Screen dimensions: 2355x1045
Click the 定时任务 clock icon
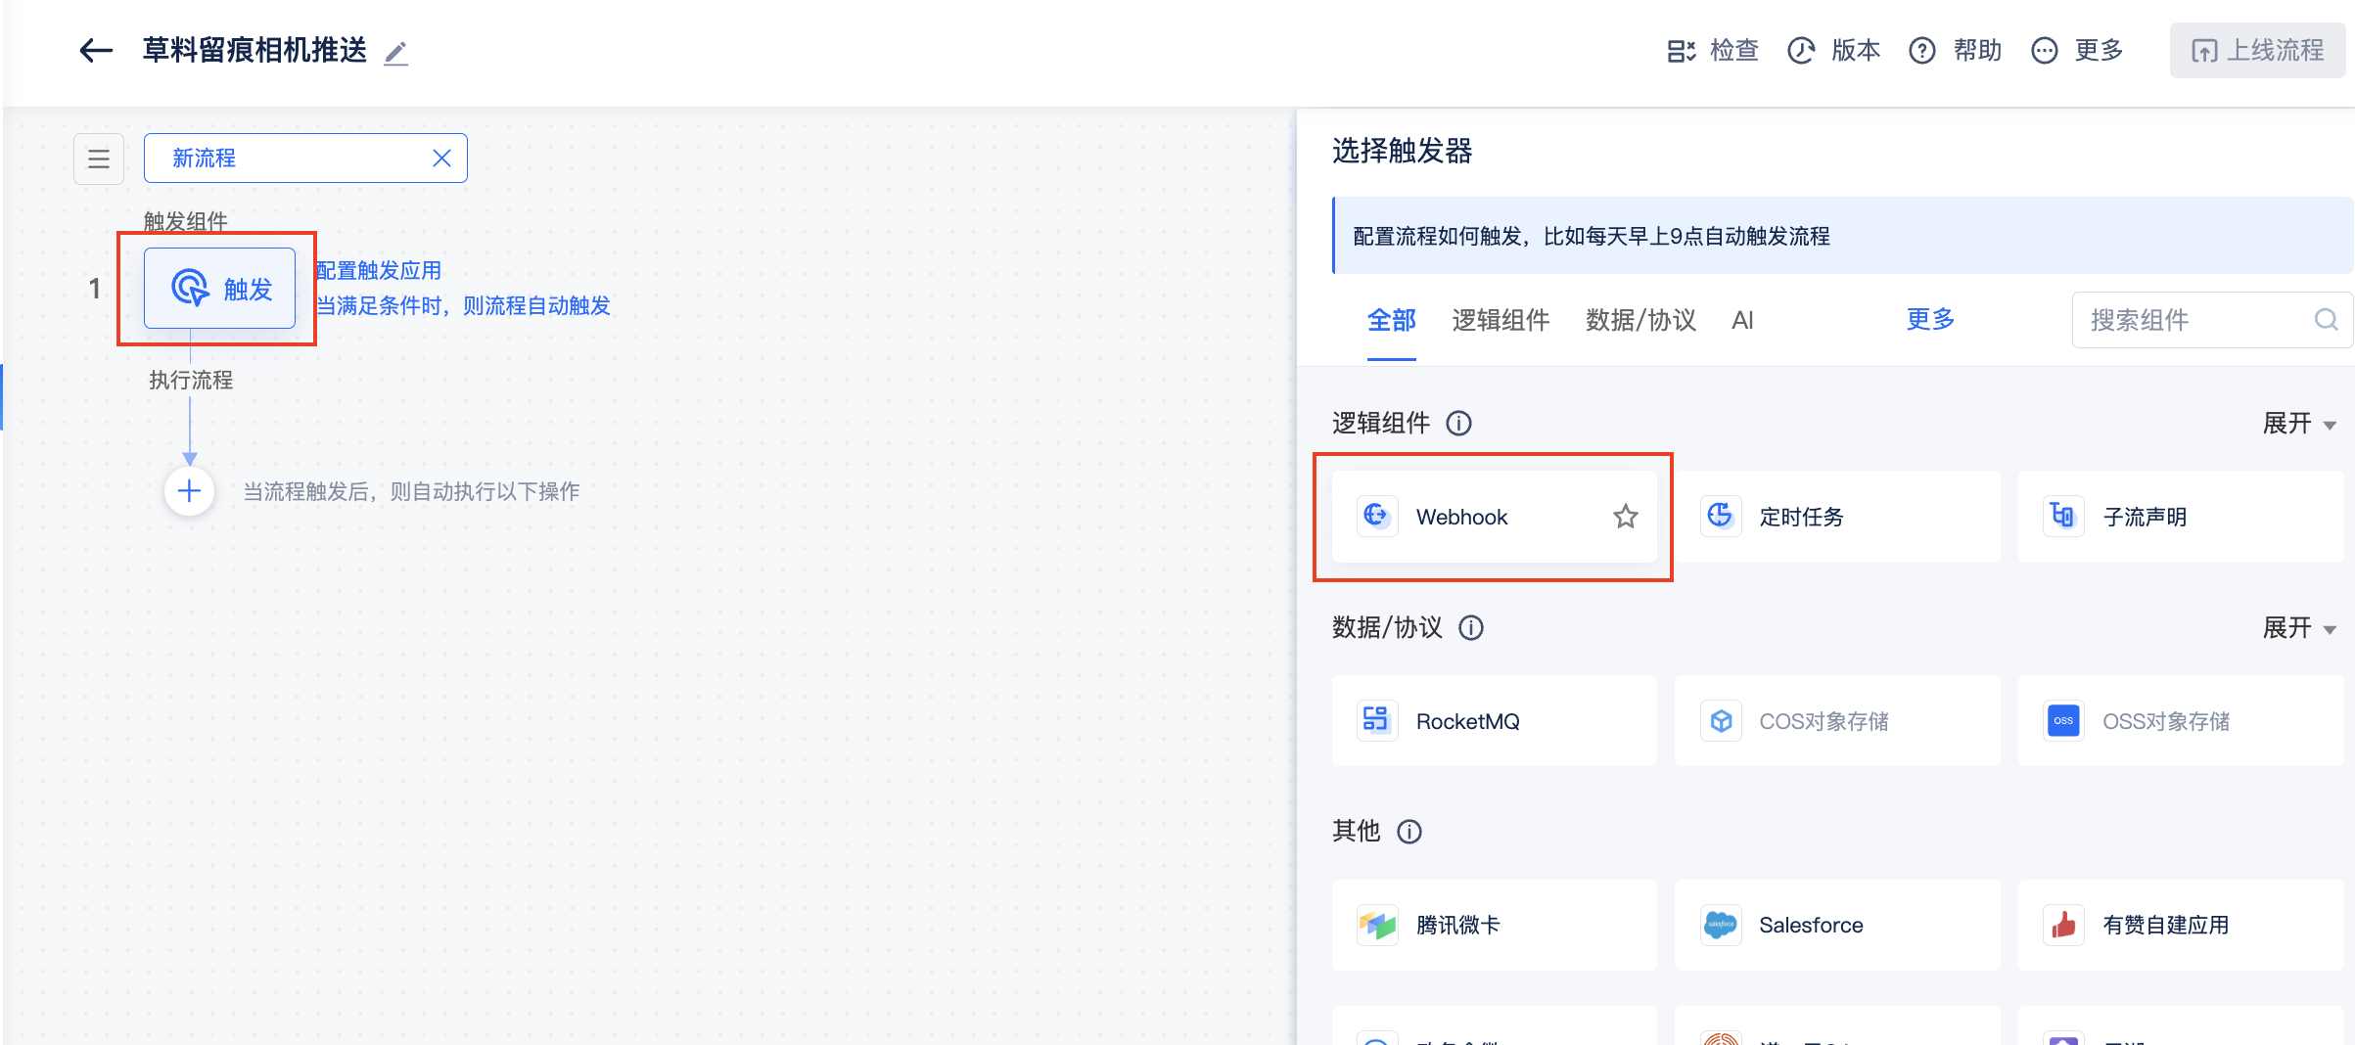1720,516
